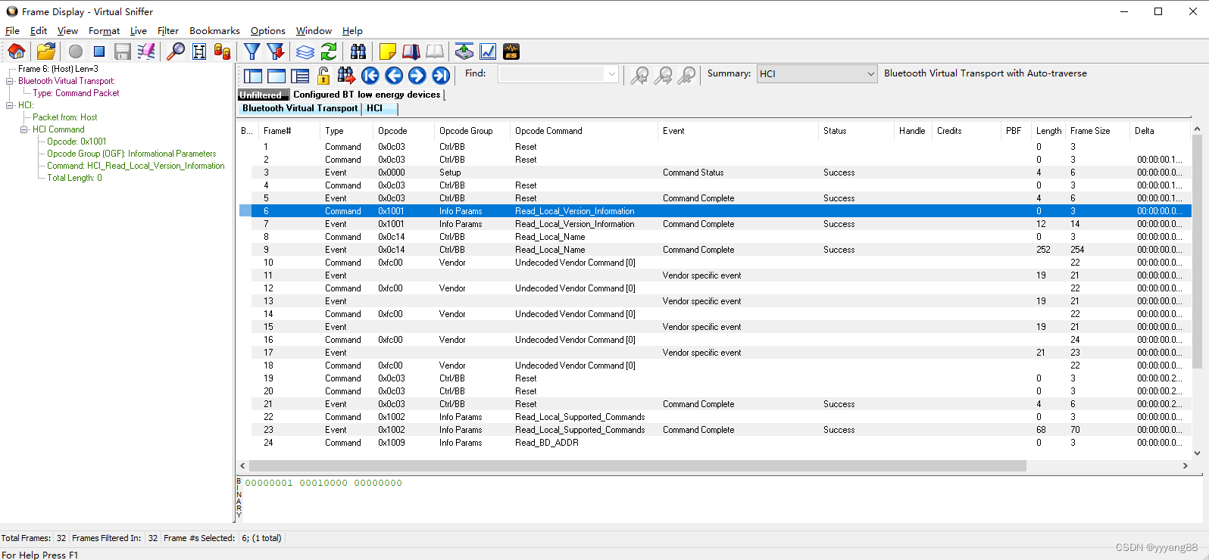Switch to Bluetooth Virtual Transport tab
This screenshot has width=1209, height=560.
click(x=300, y=108)
